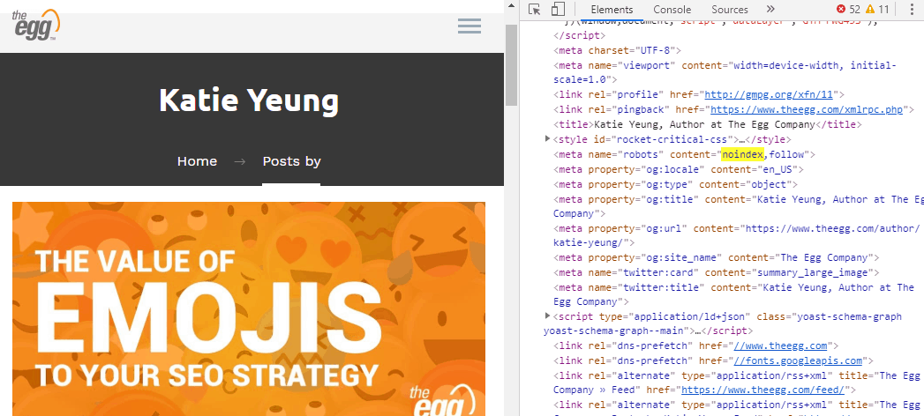Select the Elements tab
Viewport: 924px width, 416px height.
(x=612, y=10)
